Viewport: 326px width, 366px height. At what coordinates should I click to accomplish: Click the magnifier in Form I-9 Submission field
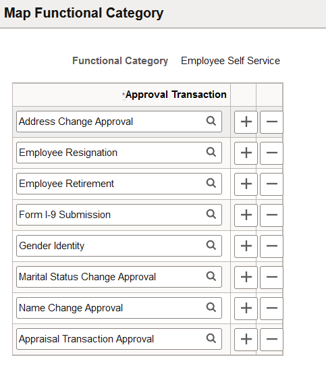click(211, 215)
